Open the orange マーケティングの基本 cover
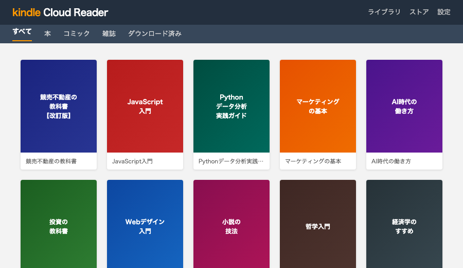This screenshot has height=268, width=463. [x=318, y=106]
